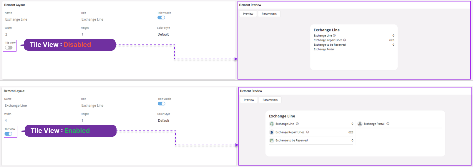The height and width of the screenshot is (167, 473).
Task: Toggle Title Visible in the Width 2 layout
Action: 161,17
